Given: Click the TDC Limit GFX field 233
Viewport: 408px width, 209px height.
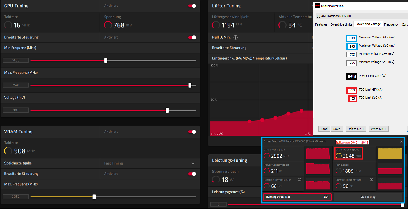Looking at the screenshot, I should click(x=352, y=91).
